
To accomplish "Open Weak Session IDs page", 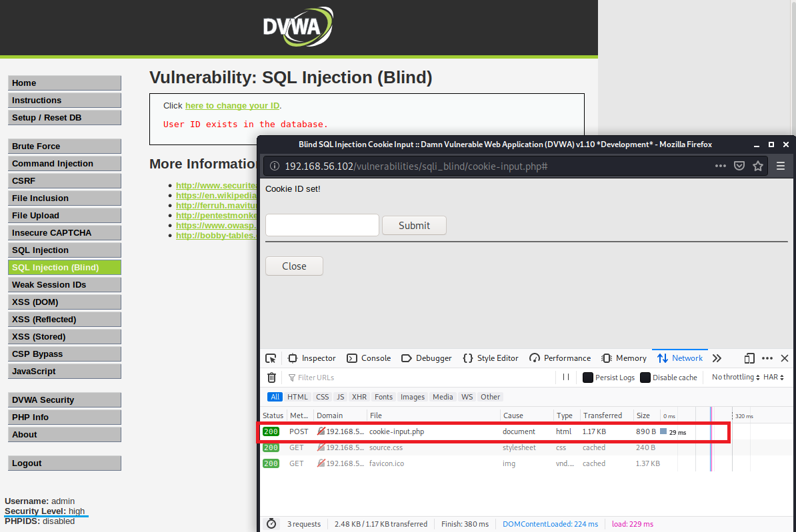I will pyautogui.click(x=65, y=285).
